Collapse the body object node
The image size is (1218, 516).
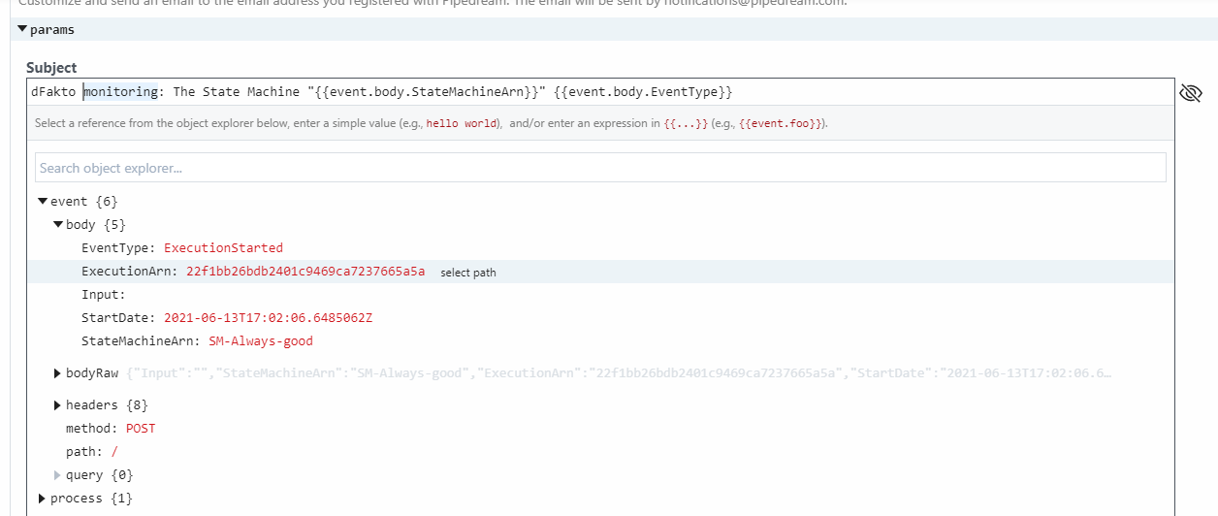coord(58,225)
